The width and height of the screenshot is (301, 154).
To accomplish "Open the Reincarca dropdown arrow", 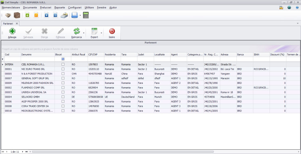I will pos(84,33).
